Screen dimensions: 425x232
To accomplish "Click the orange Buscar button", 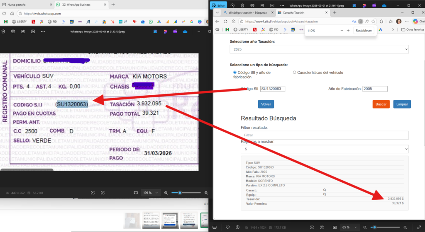I will [381, 104].
